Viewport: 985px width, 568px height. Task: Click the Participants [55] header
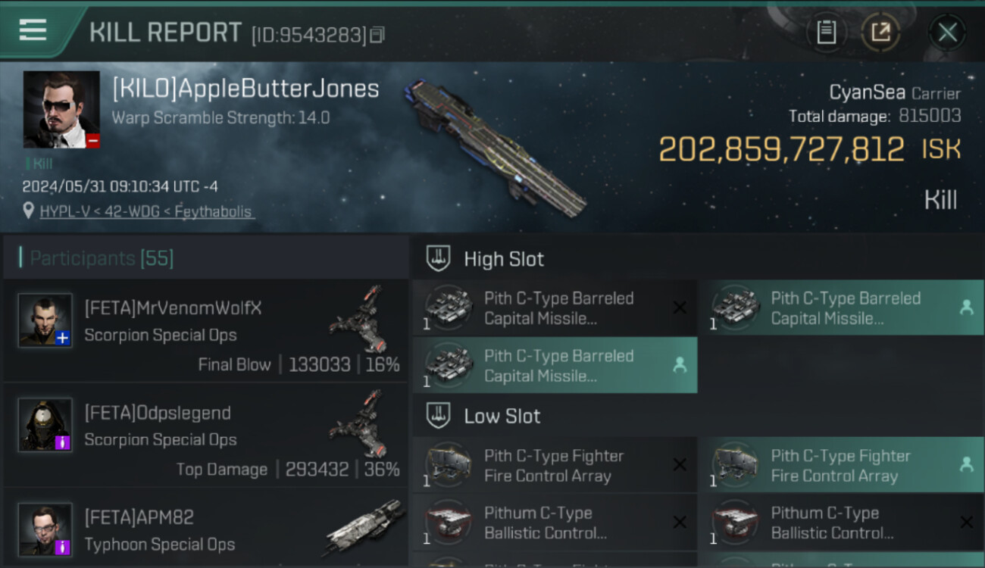(x=102, y=258)
